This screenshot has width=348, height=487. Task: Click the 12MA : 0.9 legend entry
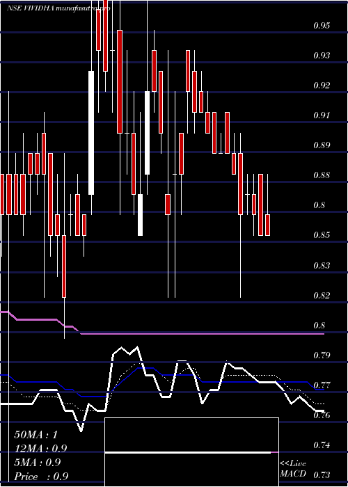tap(40, 449)
